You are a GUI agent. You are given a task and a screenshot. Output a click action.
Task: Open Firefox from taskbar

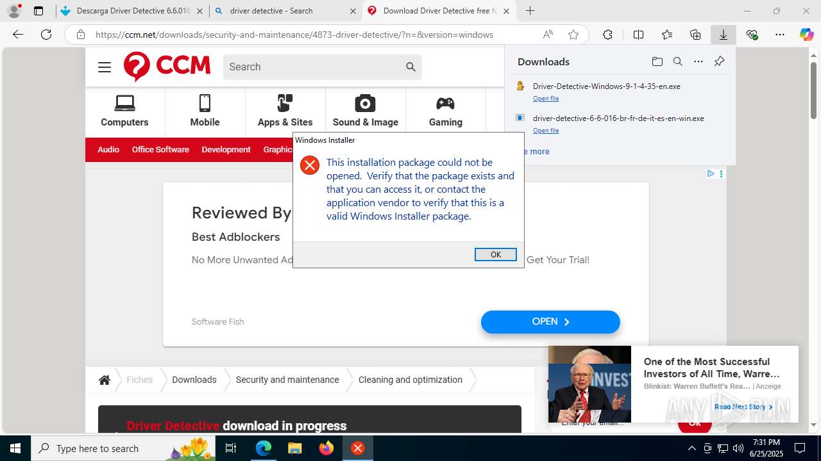pyautogui.click(x=326, y=448)
